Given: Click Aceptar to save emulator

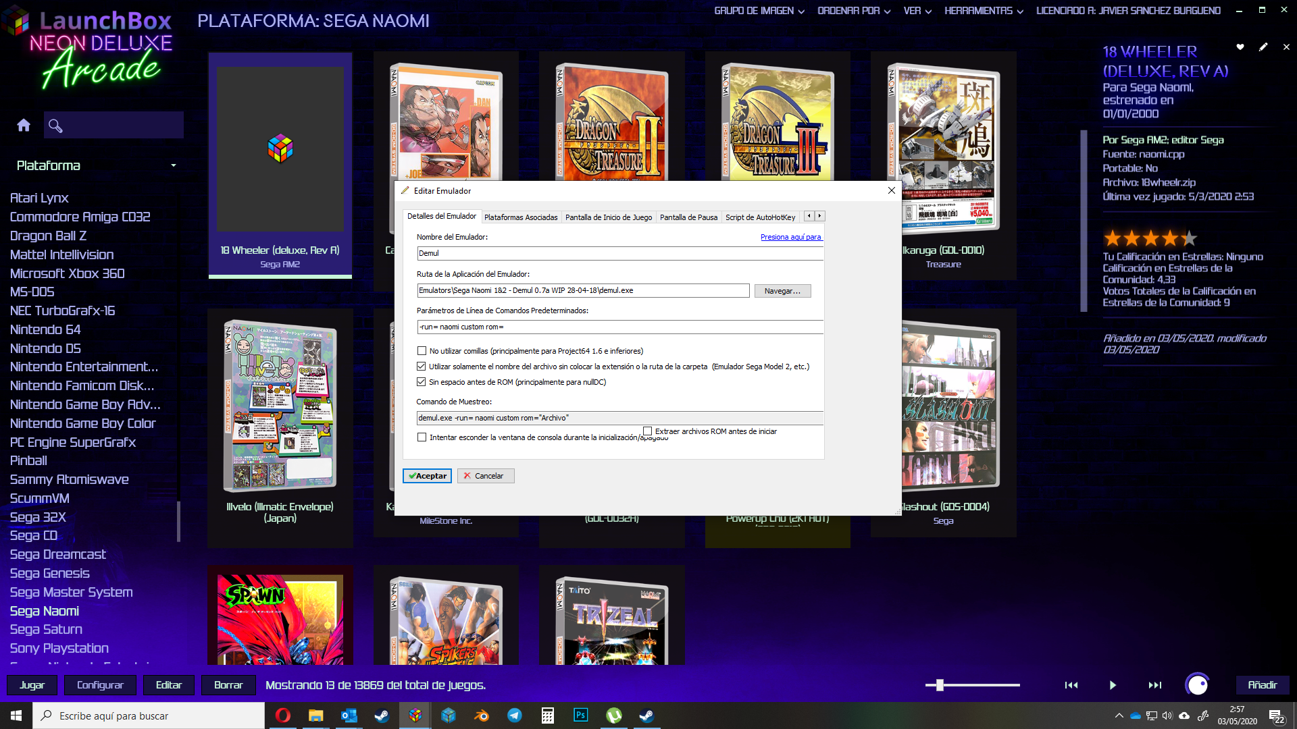Looking at the screenshot, I should (428, 476).
